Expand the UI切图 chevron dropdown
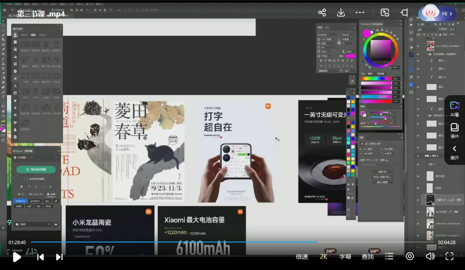 point(31,158)
